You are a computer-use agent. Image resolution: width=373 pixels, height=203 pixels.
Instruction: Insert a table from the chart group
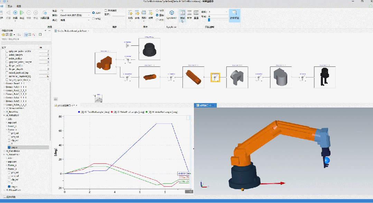(x=137, y=12)
